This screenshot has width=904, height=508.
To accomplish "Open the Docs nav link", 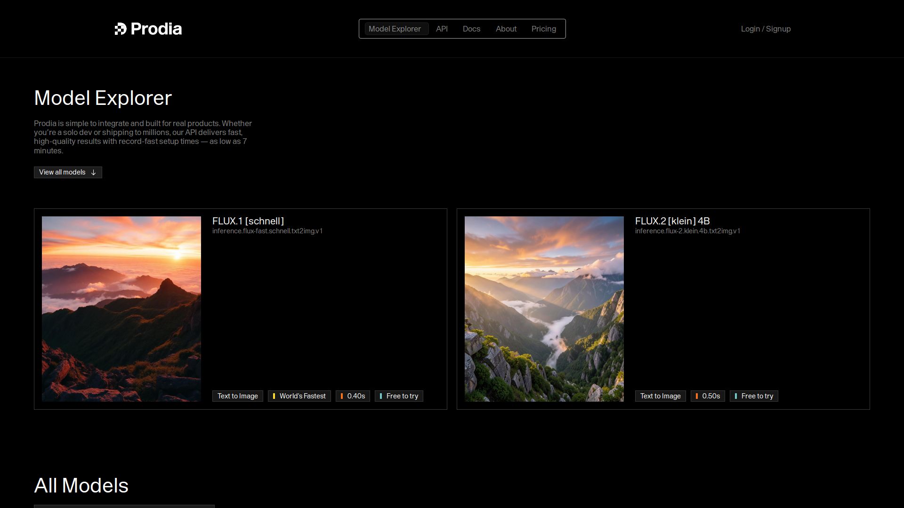I will [471, 29].
